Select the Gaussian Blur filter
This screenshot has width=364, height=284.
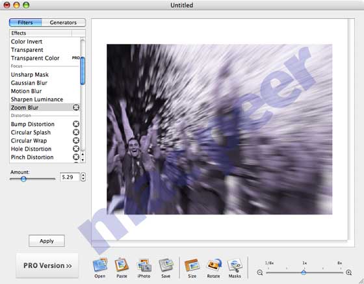[45, 83]
